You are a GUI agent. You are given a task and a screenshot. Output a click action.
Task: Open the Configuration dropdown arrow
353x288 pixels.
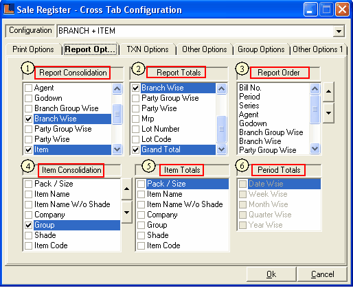[339, 31]
